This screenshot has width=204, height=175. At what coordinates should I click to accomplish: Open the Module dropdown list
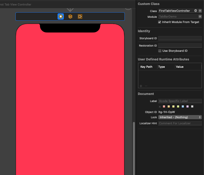[x=200, y=16]
